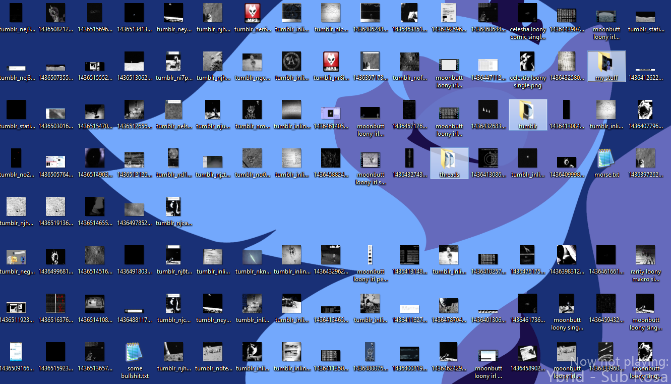Select the 1436397173 image thumbnail
This screenshot has width=671, height=384.
pyautogui.click(x=371, y=61)
